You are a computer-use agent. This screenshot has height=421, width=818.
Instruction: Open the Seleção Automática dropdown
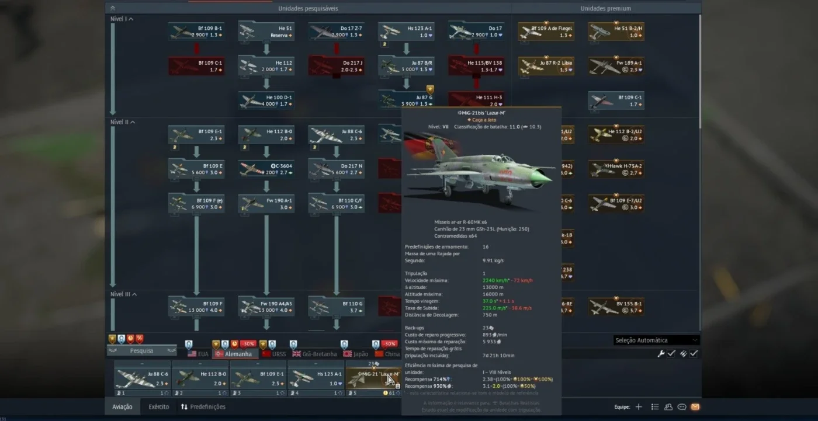(656, 340)
